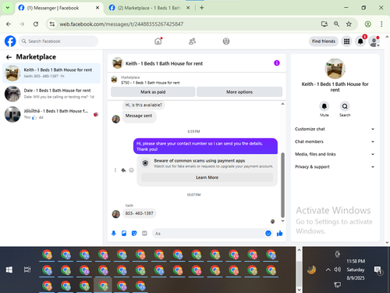Bookmark this page with the star icon
Image resolution: width=390 pixels, height=293 pixels.
pyautogui.click(x=349, y=24)
